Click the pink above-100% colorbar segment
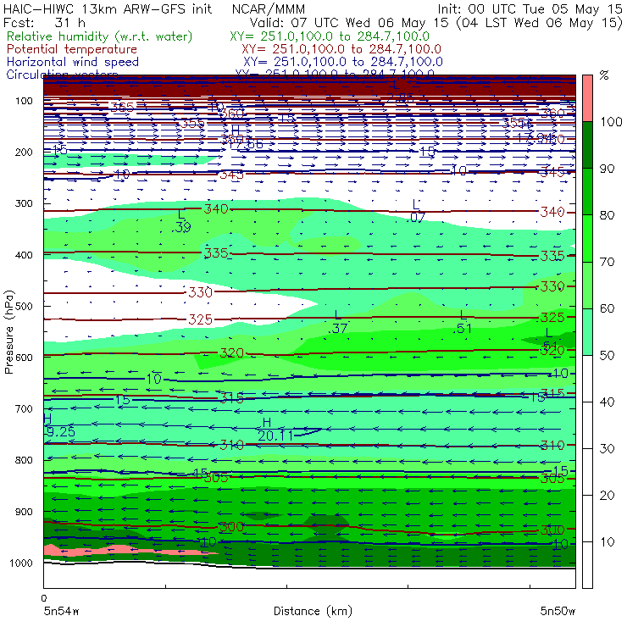 [x=587, y=98]
